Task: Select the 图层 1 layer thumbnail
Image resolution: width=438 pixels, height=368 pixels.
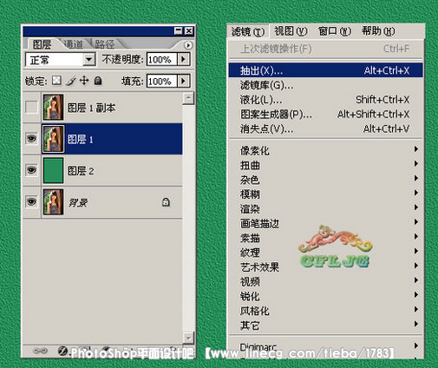Action: pos(53,139)
